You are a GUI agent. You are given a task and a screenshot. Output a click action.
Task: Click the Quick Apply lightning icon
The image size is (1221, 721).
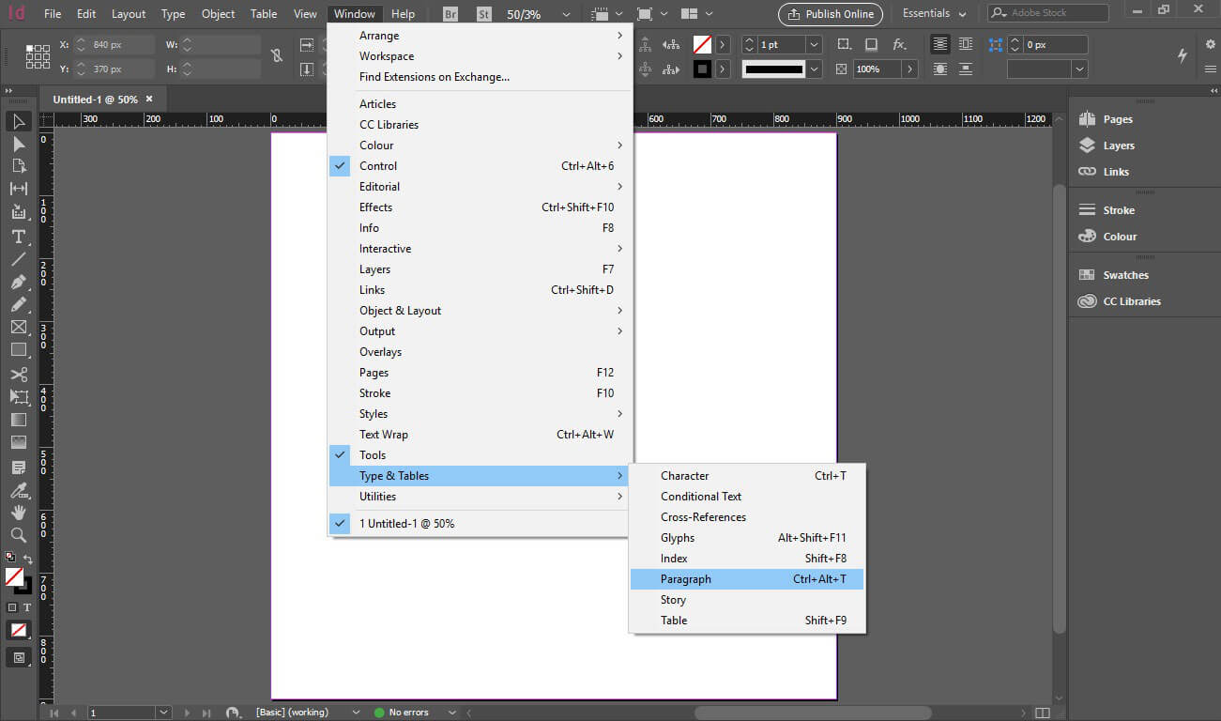tap(1182, 56)
